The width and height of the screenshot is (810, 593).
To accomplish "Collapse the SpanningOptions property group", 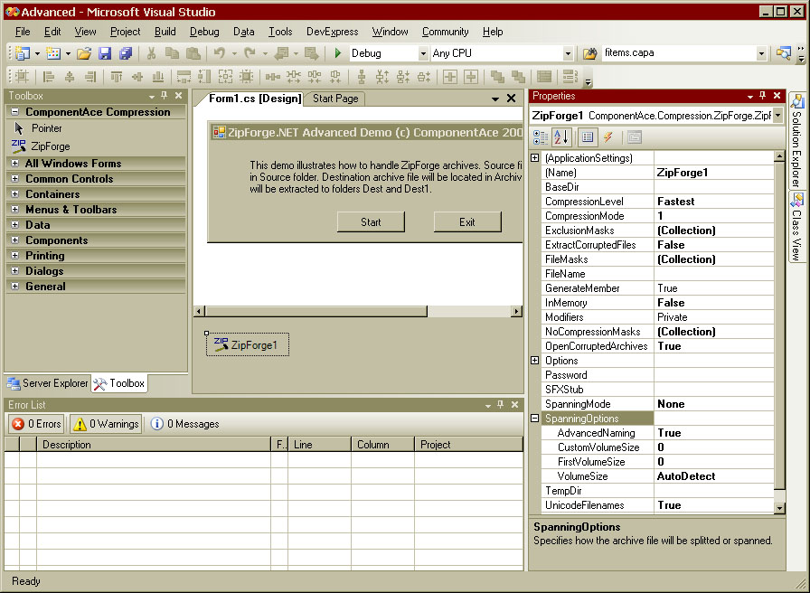I will [x=534, y=419].
